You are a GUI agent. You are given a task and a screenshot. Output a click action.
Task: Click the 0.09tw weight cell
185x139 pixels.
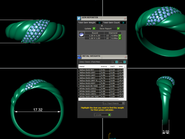point(114,38)
